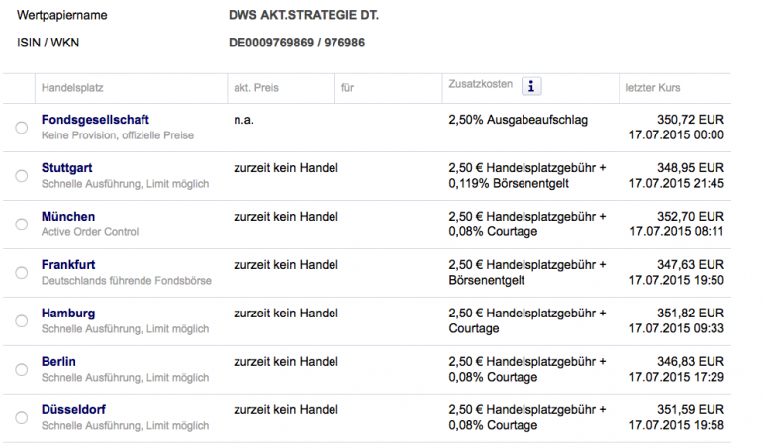
Task: Select the Berlin radio button
Action: coord(22,370)
